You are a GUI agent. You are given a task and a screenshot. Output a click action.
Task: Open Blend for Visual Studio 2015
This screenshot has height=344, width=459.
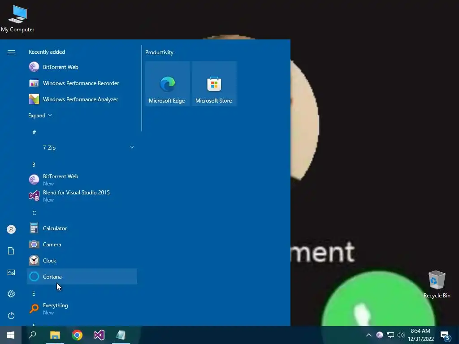82,195
